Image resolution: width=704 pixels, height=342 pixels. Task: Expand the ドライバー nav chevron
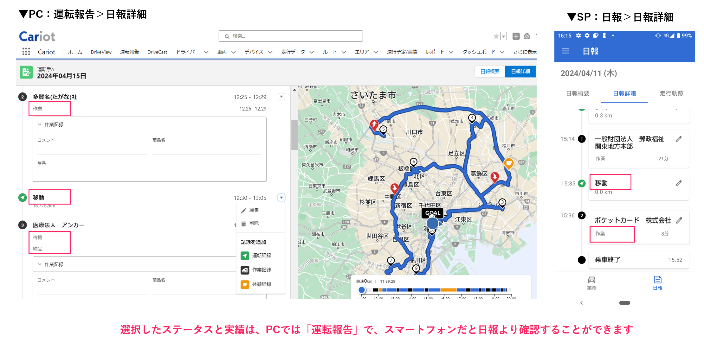pyautogui.click(x=206, y=52)
